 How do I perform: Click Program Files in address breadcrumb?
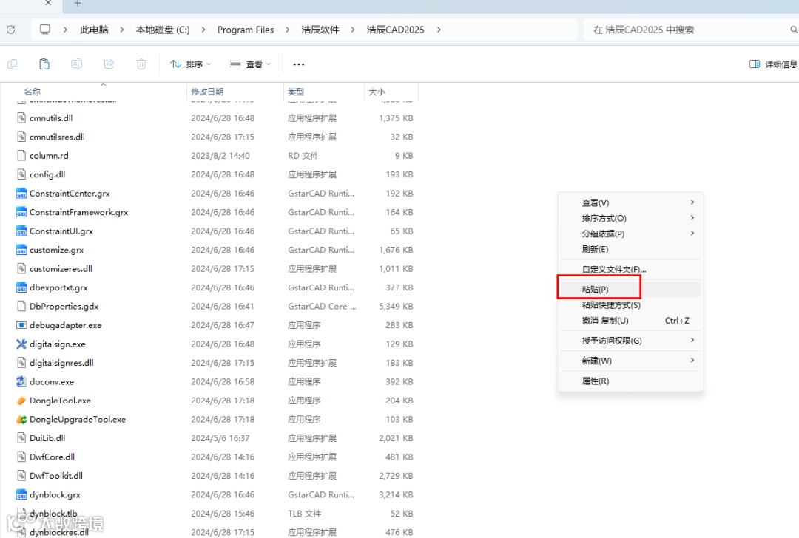[x=246, y=30]
